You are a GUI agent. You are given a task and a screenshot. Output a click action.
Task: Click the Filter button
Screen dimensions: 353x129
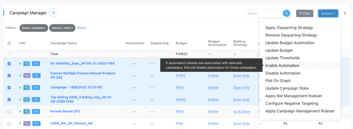(305, 13)
